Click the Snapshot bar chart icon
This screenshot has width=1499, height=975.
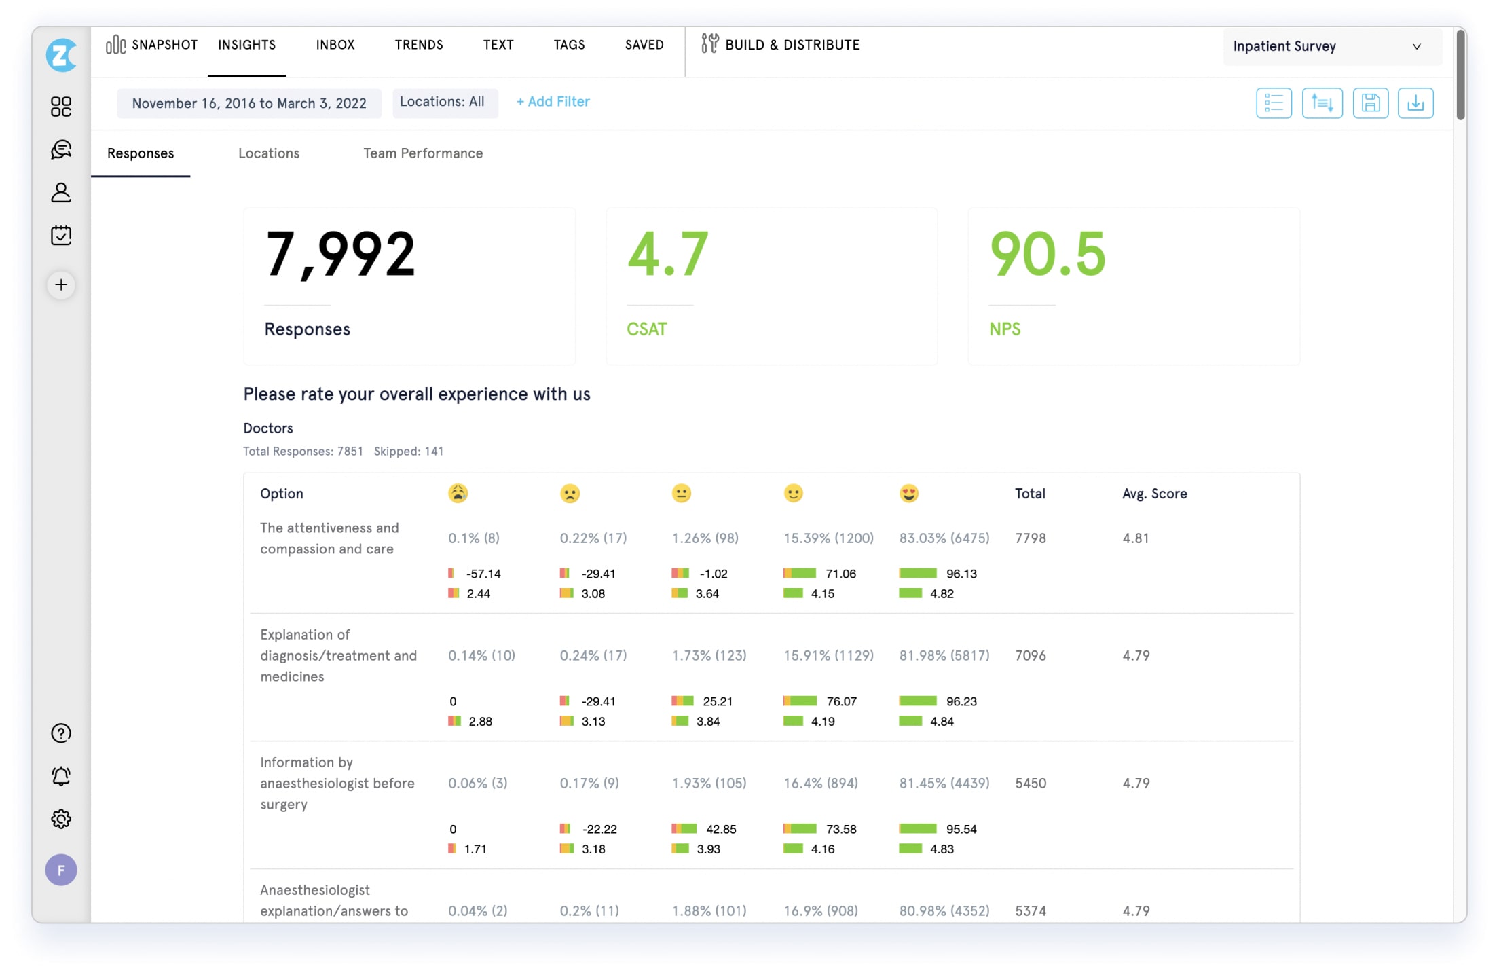tap(115, 45)
